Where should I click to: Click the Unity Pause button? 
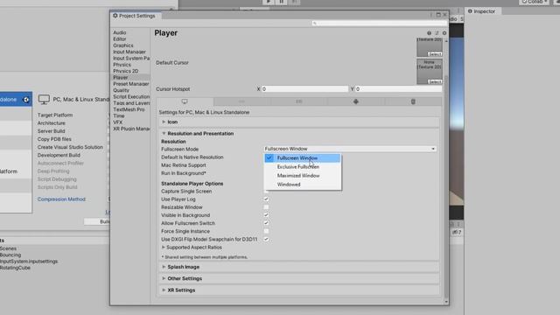282,2
